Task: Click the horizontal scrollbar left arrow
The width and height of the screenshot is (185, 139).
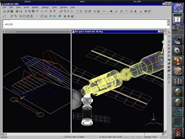Action: 3,134
